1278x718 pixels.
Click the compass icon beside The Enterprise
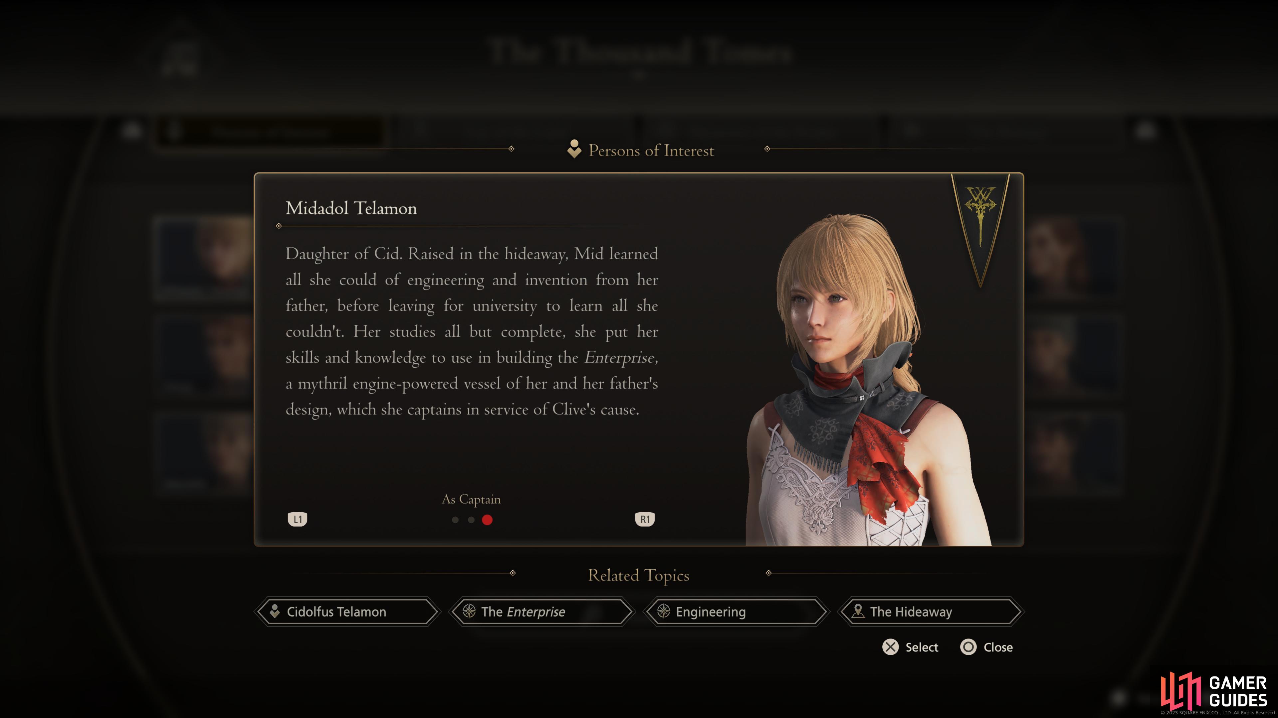[469, 612]
